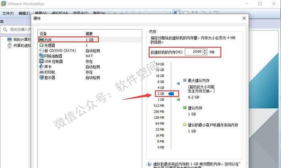281x168 pixels.
Task: Click the 自动检测 summary for 显示器
Action: [x=93, y=77]
